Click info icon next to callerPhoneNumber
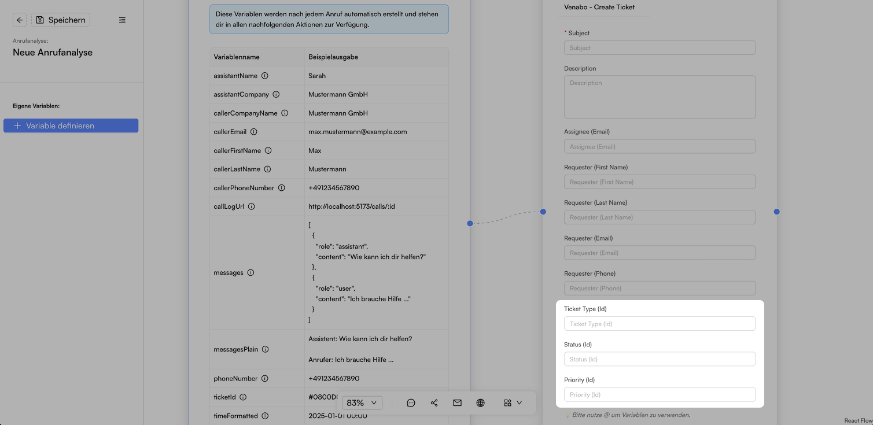 click(281, 188)
